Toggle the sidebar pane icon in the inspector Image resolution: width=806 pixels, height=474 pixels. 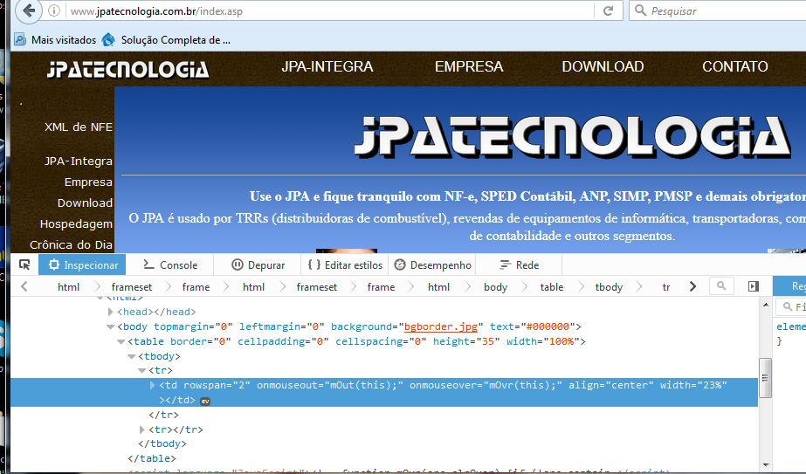coord(753,286)
